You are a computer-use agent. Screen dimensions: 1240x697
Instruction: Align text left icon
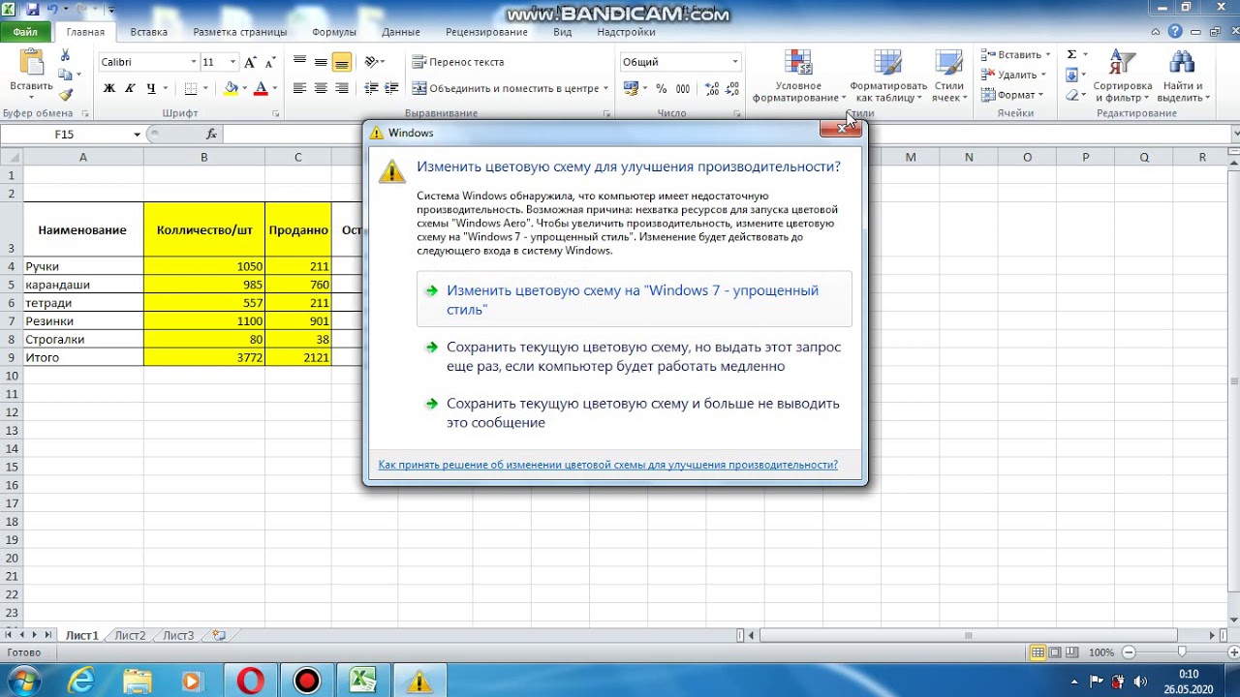click(299, 88)
